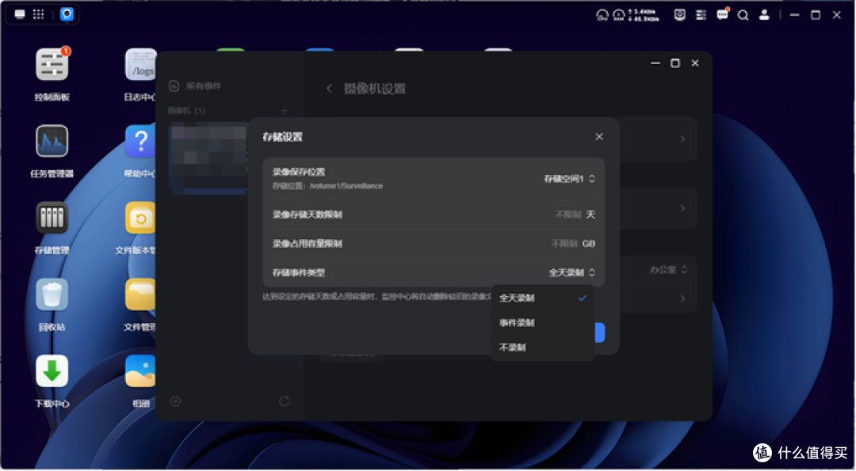Select 全天录制 in the dropdown list
The width and height of the screenshot is (856, 471).
(x=542, y=298)
